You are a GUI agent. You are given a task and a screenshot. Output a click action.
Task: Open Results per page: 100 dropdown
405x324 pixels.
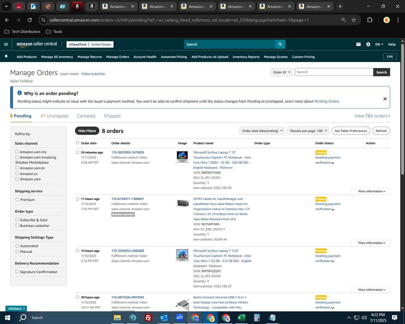(308, 131)
